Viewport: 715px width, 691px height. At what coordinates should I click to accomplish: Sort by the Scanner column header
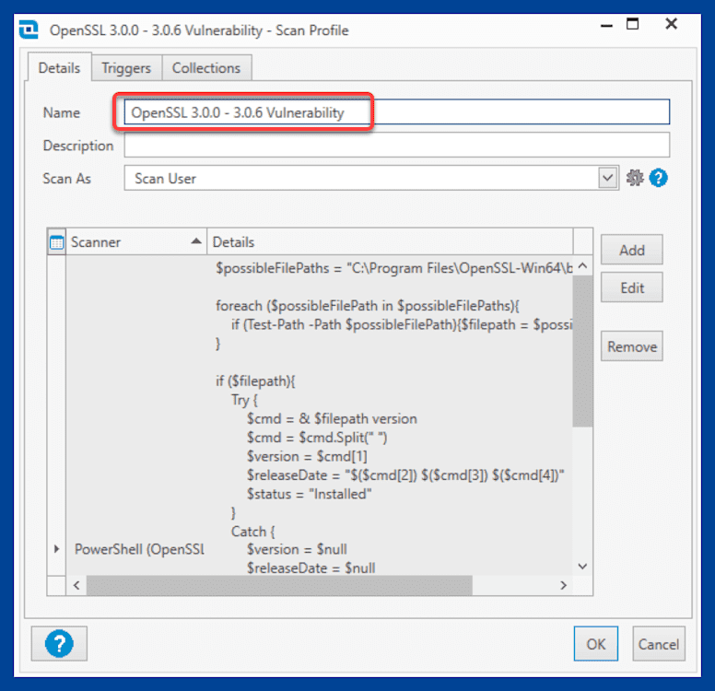click(135, 242)
